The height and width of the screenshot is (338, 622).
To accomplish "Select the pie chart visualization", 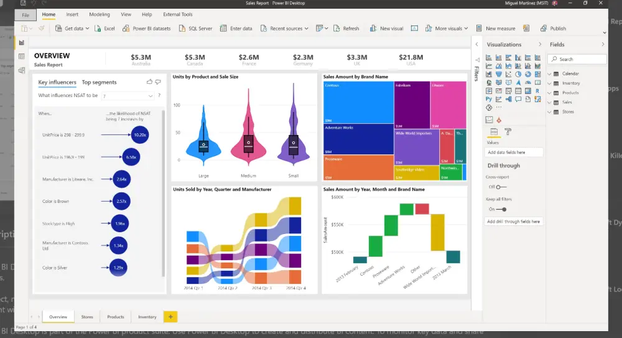I will tap(518, 74).
